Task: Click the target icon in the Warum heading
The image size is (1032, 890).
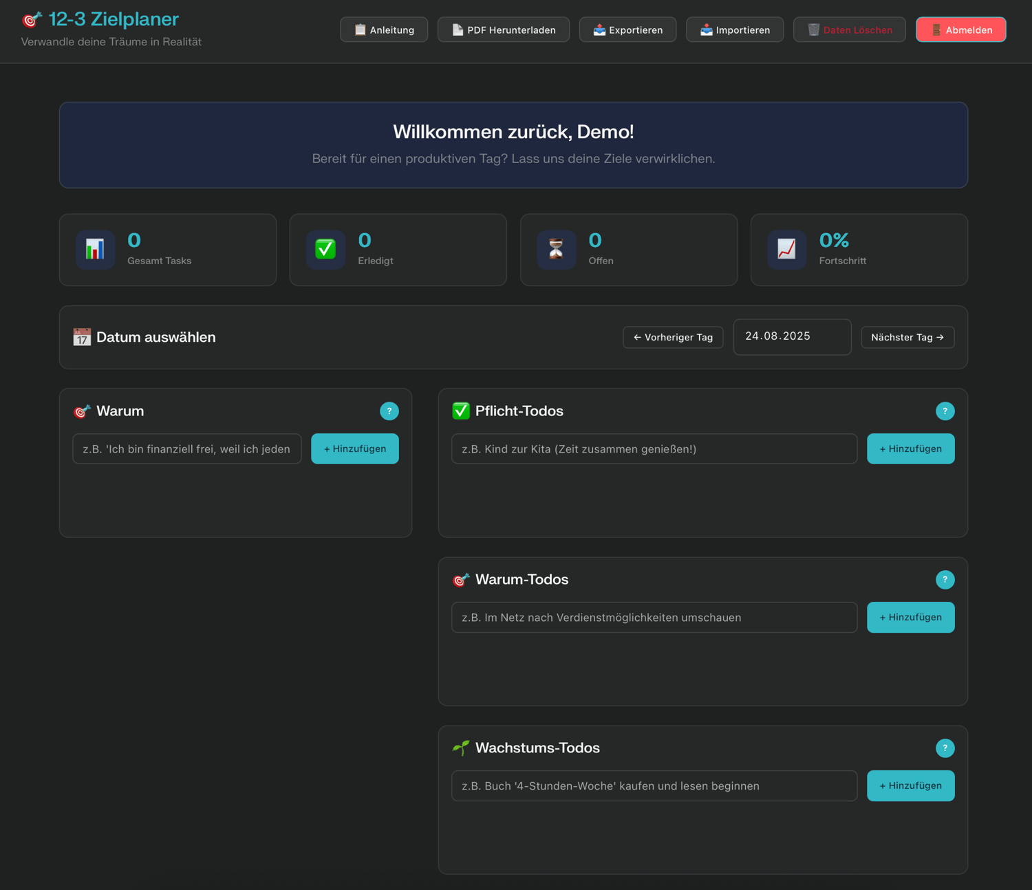Action: 82,411
